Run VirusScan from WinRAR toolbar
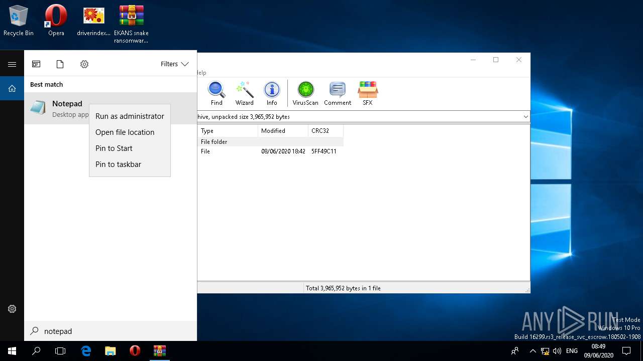 point(305,93)
